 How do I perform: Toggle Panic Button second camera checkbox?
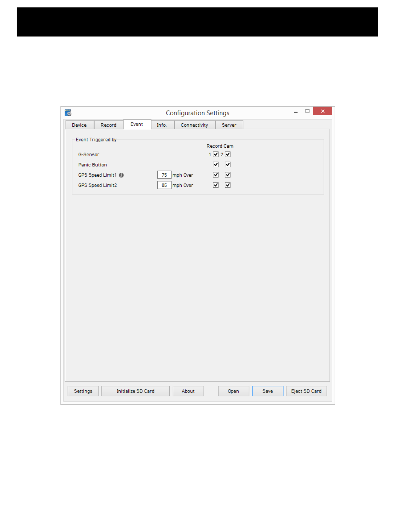click(228, 164)
